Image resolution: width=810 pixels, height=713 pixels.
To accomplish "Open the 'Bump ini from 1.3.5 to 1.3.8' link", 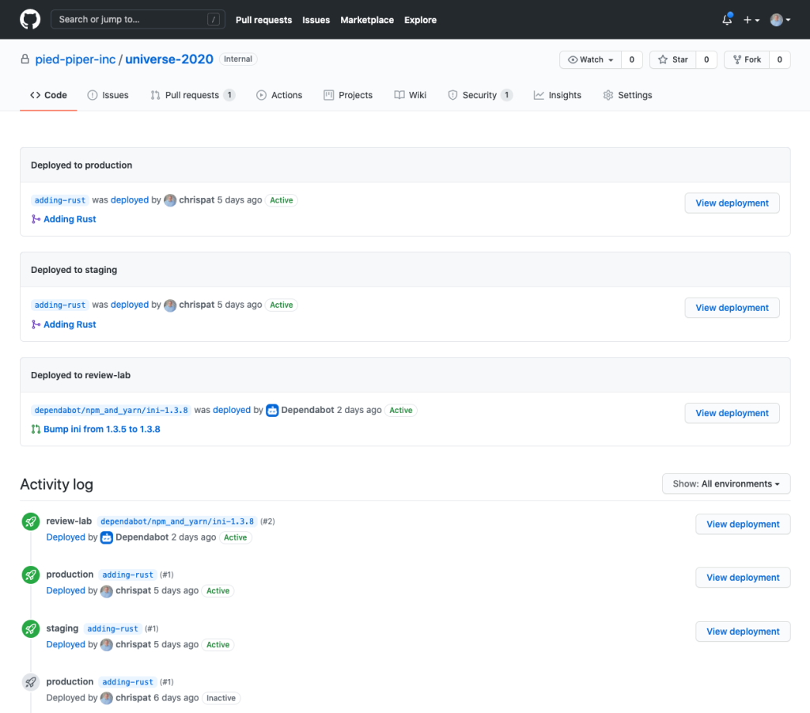I will [101, 429].
